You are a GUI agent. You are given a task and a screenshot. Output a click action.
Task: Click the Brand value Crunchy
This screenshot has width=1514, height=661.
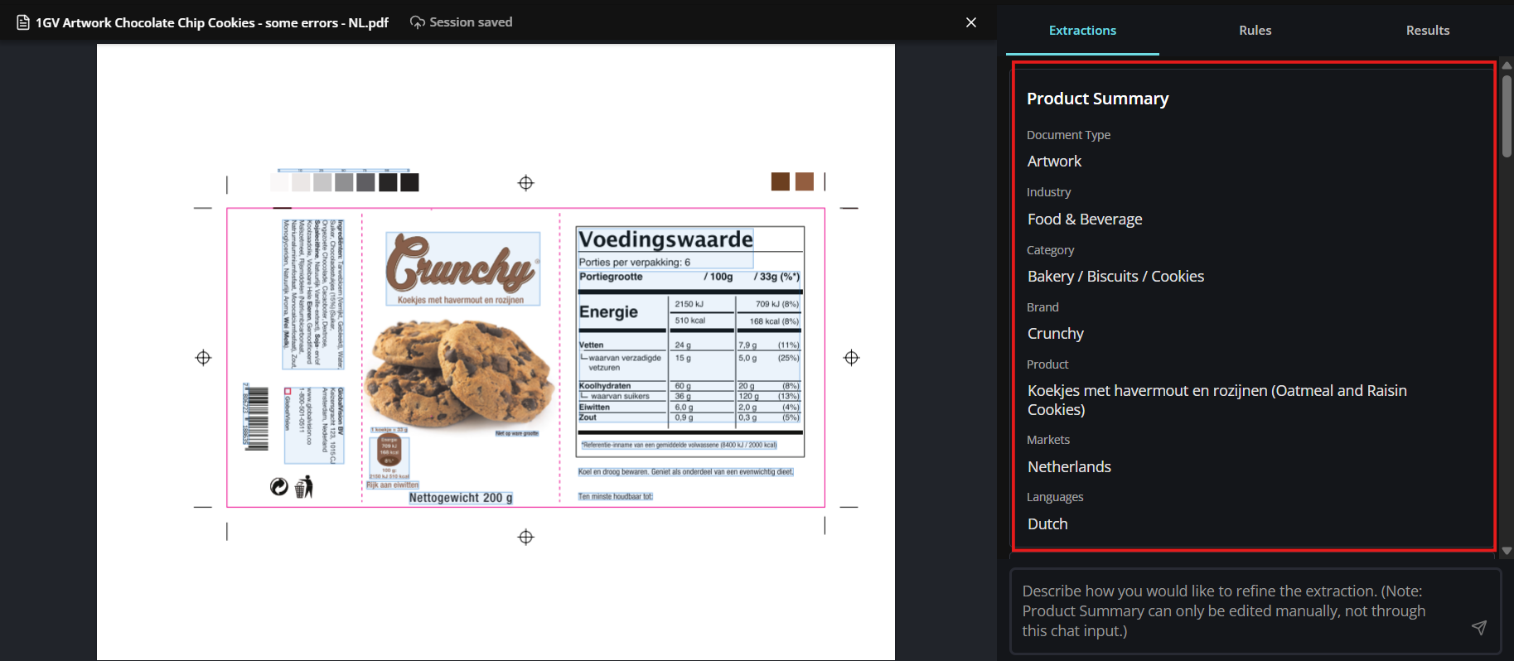coord(1055,334)
